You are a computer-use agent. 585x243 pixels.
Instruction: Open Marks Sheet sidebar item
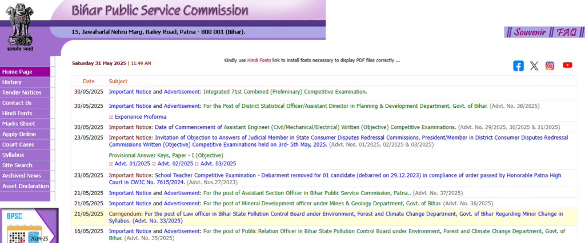[x=25, y=124]
